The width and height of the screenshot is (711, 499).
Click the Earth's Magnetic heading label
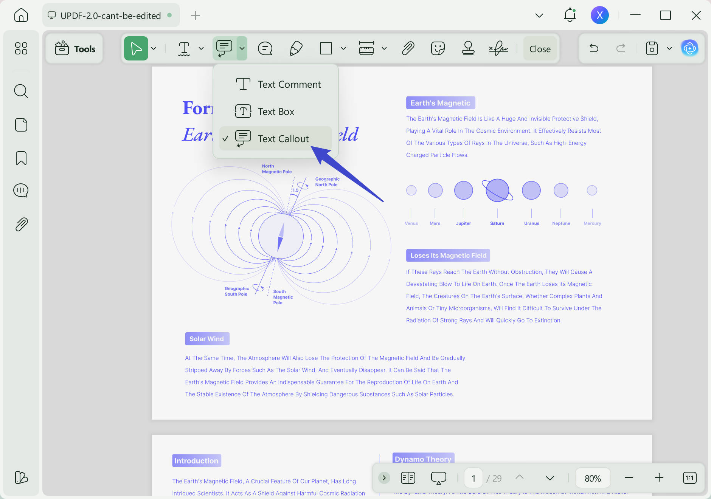[x=441, y=103]
